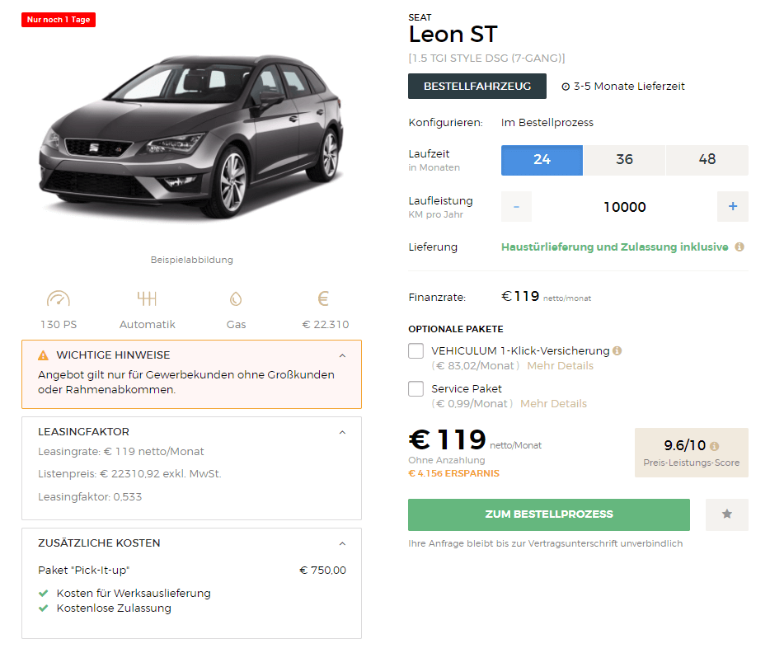Tick the Service Paket checkbox

pos(416,388)
